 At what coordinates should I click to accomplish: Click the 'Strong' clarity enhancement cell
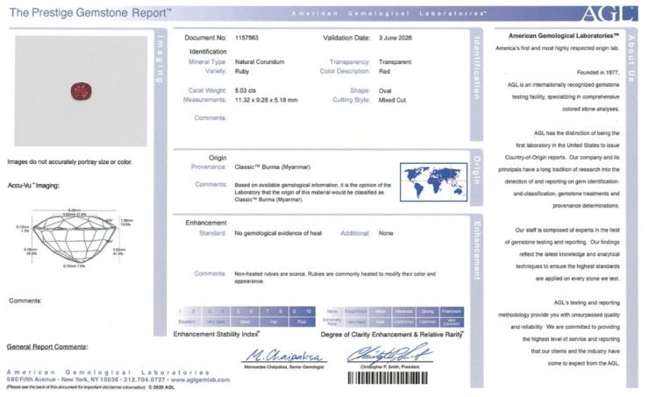(427, 311)
